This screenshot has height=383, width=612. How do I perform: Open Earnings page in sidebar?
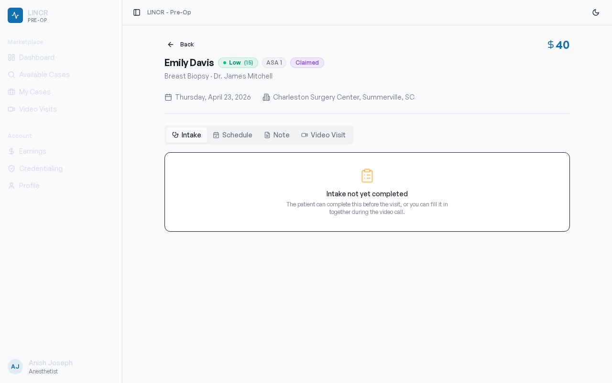coord(33,151)
